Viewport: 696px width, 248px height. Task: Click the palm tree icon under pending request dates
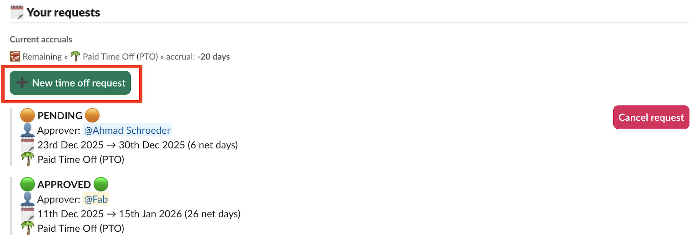pos(27,159)
